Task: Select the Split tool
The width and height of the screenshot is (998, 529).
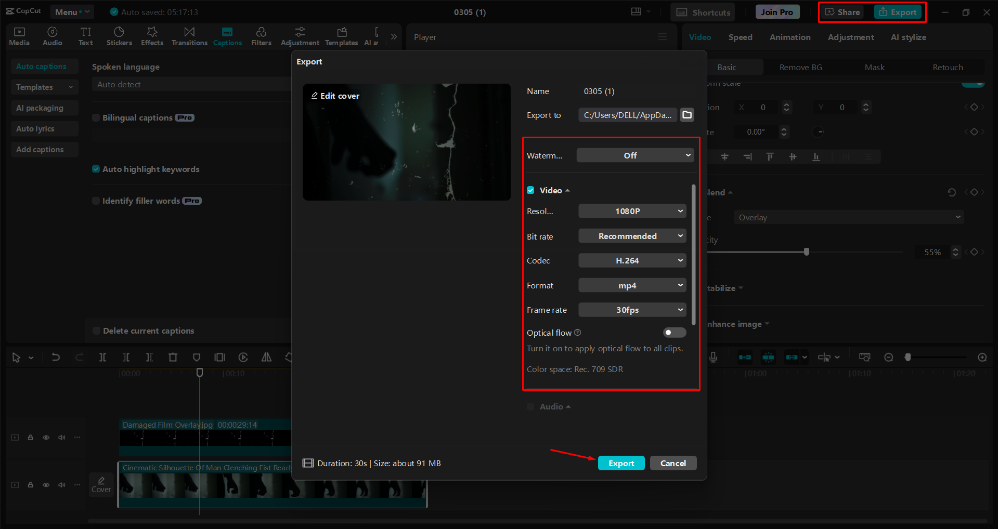Action: tap(102, 357)
